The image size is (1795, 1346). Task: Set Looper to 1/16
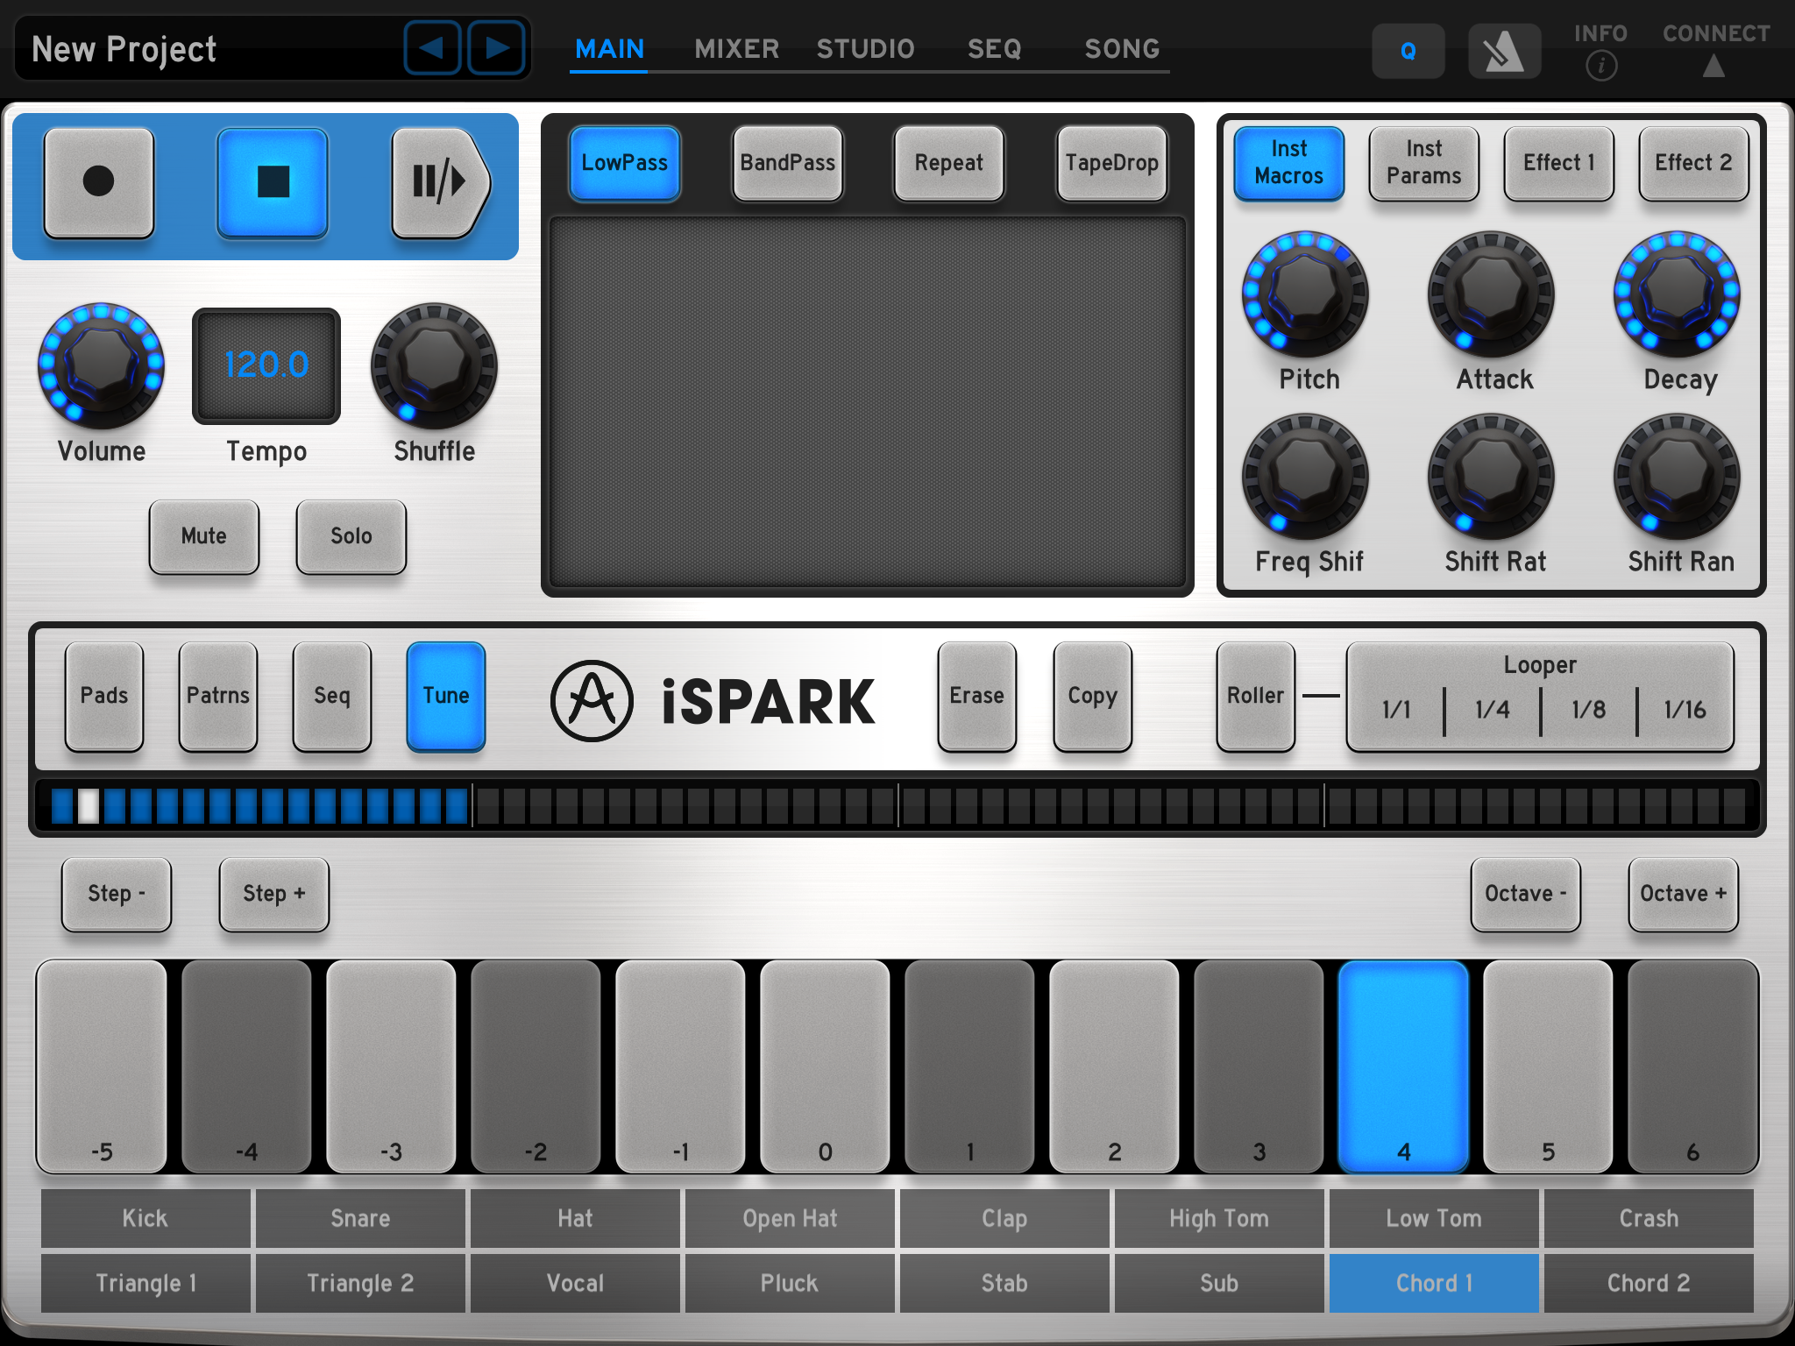1685,710
